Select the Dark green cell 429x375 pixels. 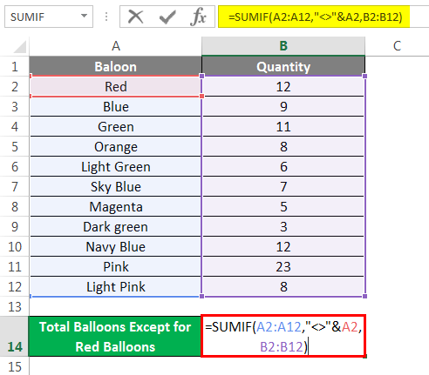(115, 226)
